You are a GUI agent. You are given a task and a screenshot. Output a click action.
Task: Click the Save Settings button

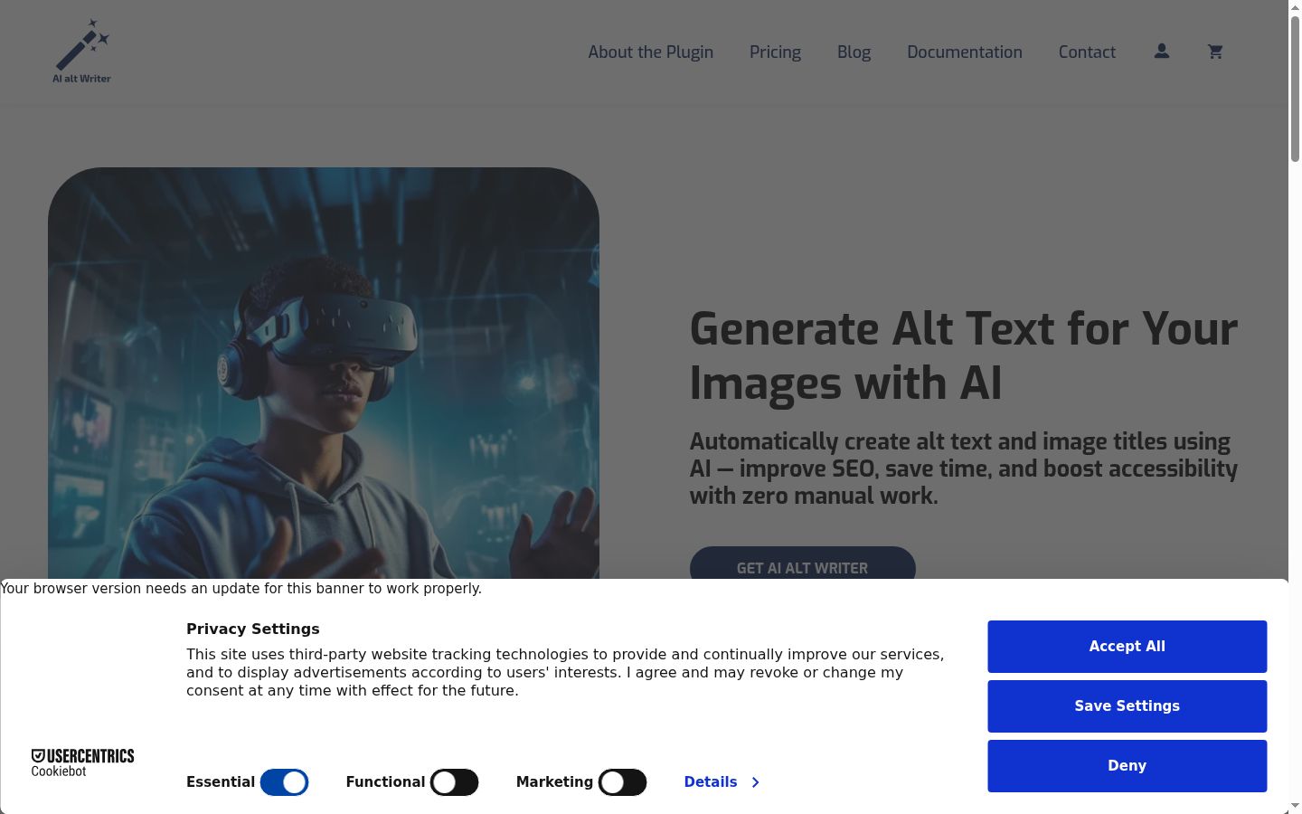(1127, 706)
